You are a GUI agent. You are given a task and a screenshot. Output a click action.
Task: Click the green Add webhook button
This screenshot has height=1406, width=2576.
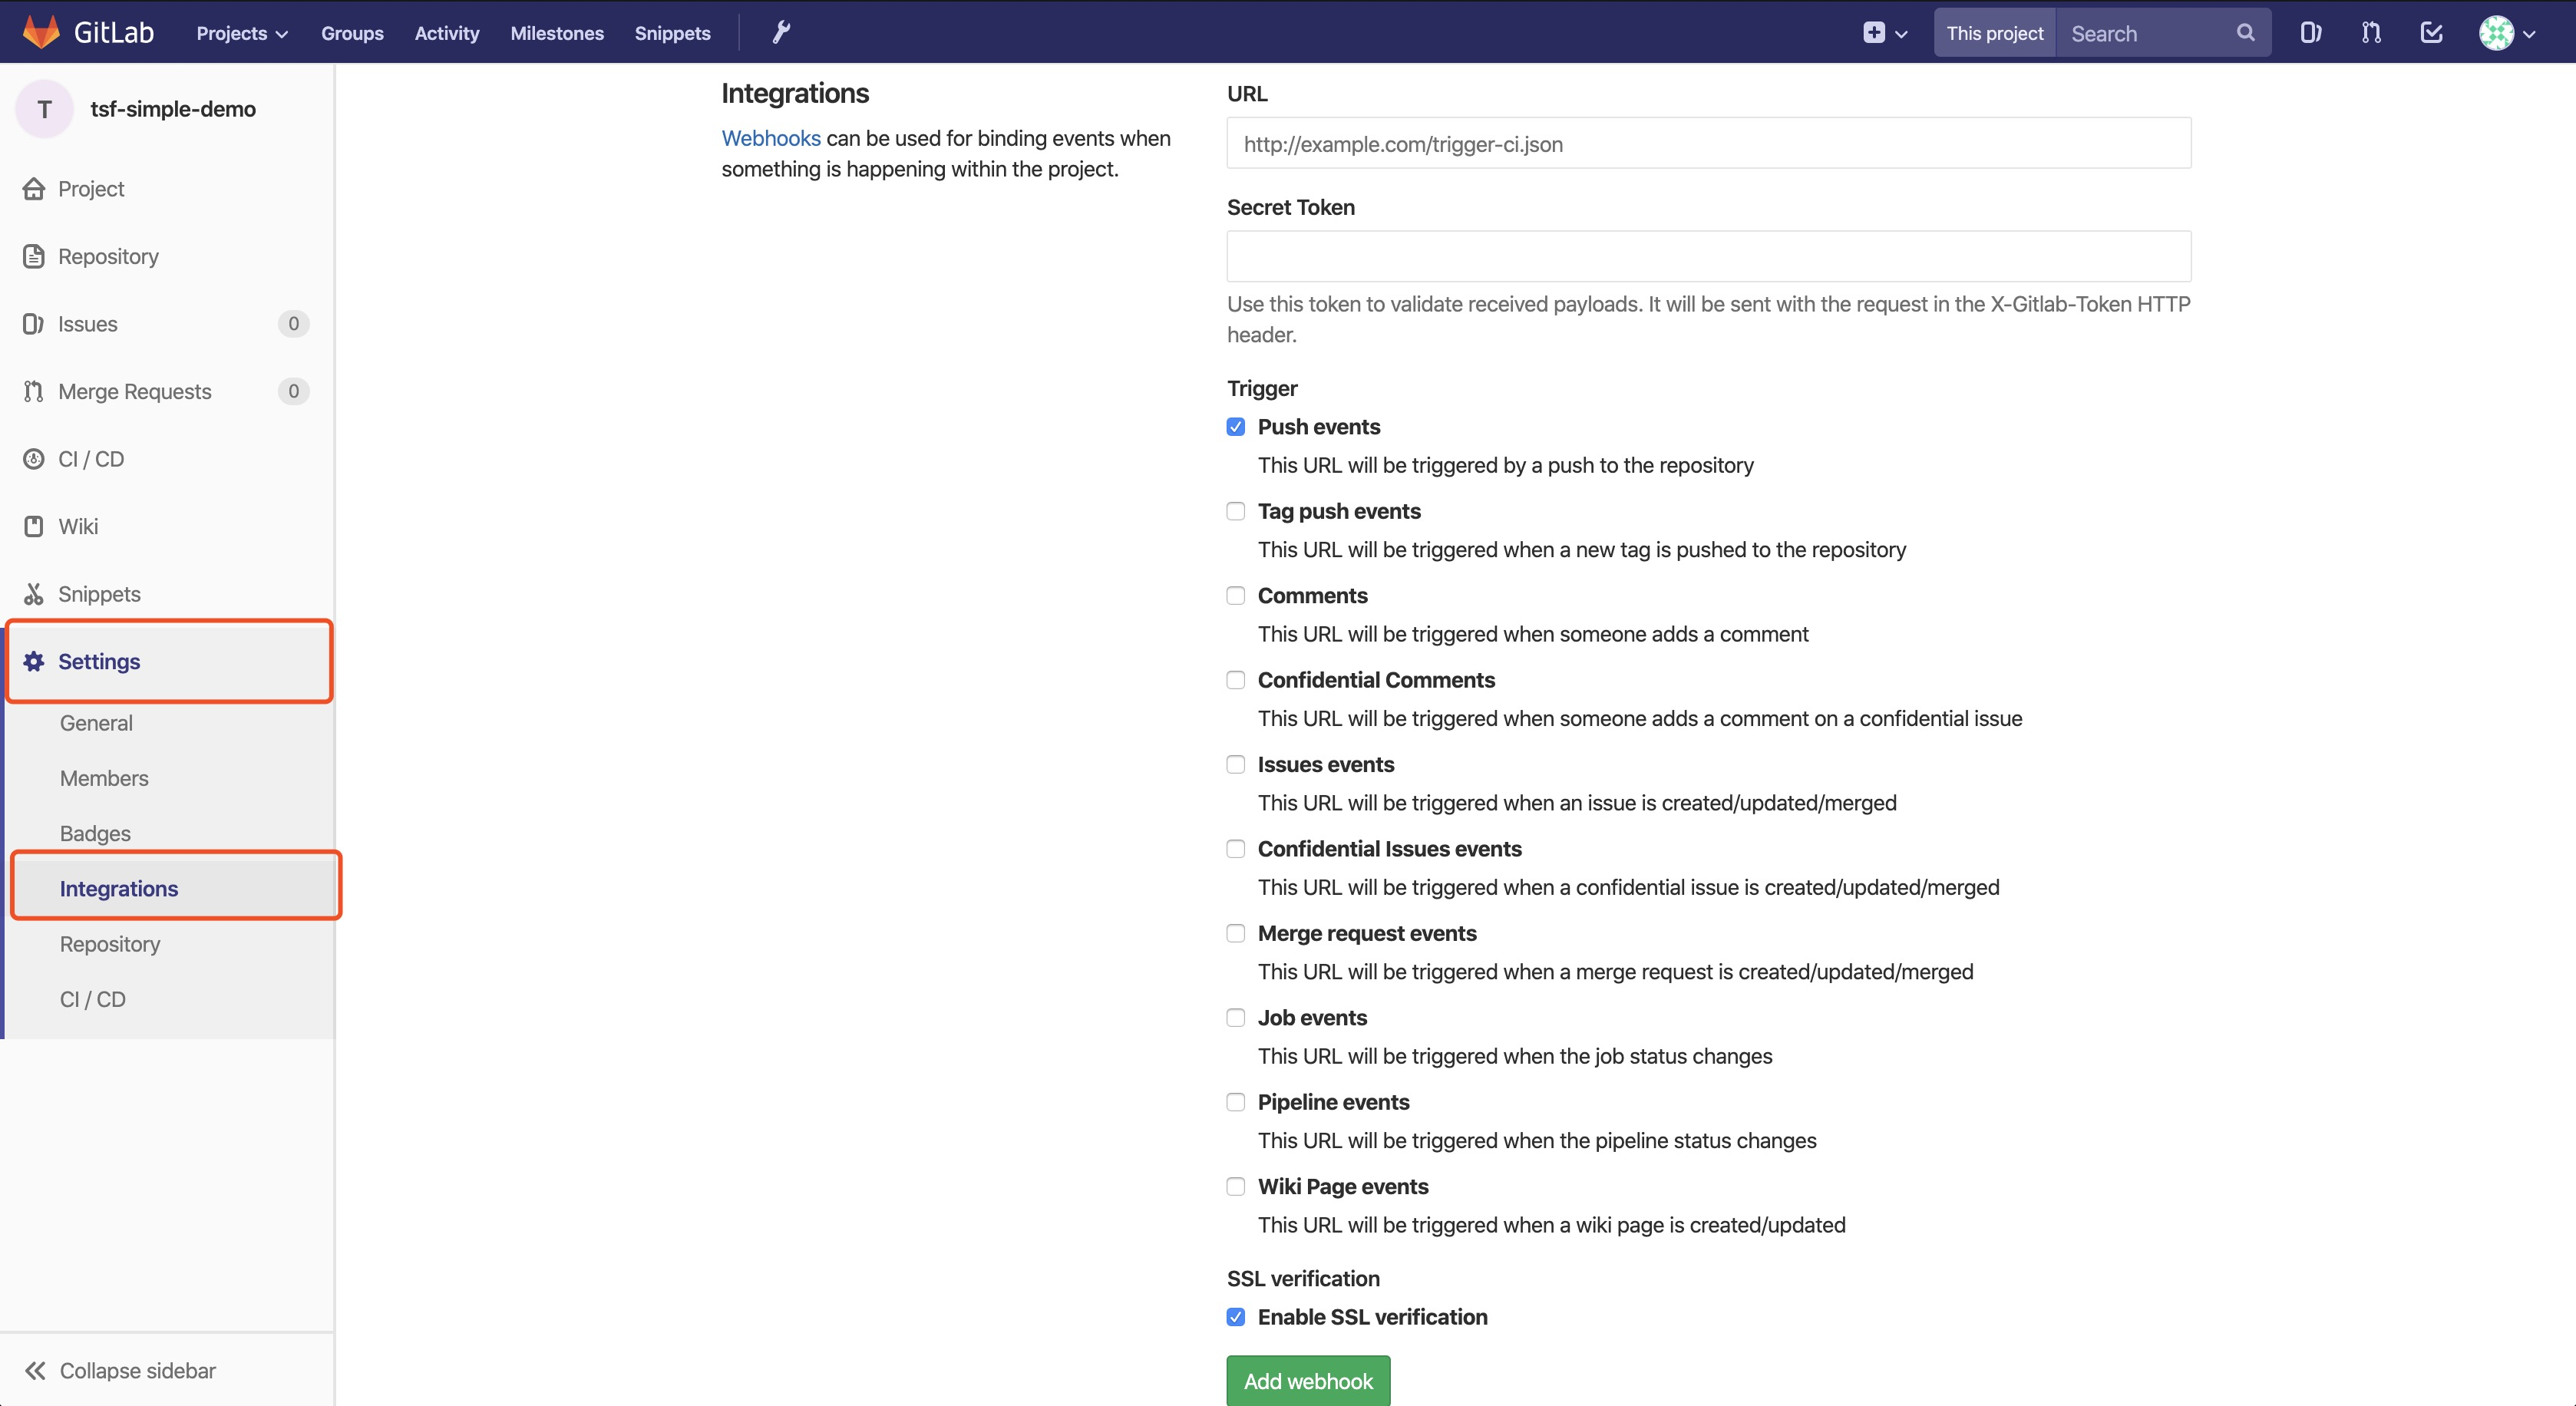[1308, 1381]
